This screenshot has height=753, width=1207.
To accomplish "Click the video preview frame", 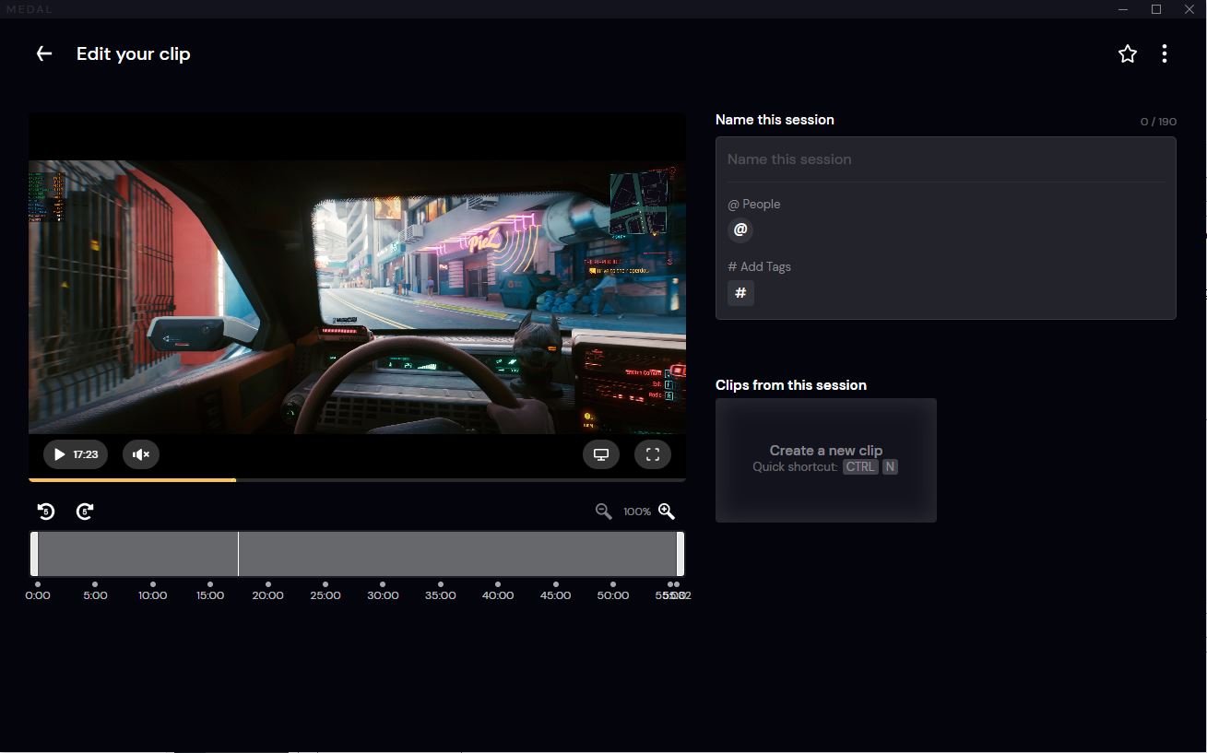I will (357, 297).
